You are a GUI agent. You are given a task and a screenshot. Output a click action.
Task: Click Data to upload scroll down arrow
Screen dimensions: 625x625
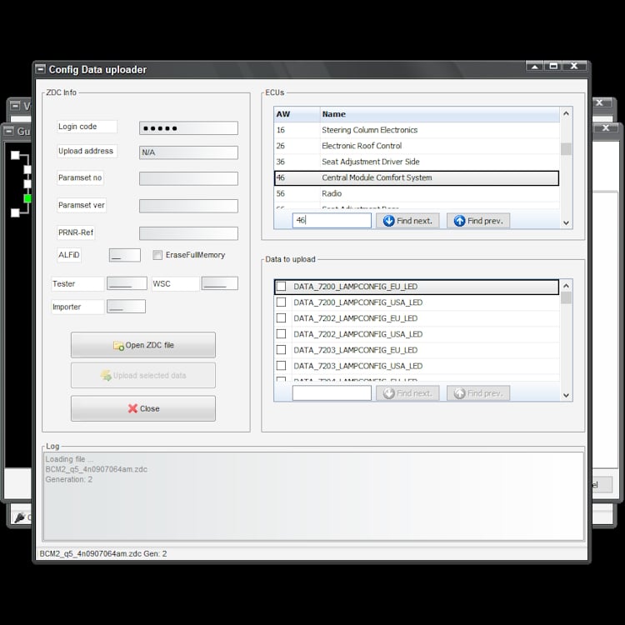(x=566, y=395)
